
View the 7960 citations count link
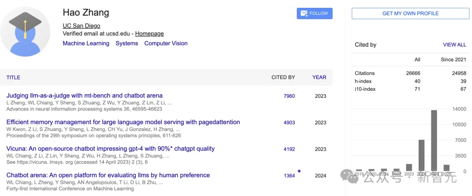click(289, 96)
